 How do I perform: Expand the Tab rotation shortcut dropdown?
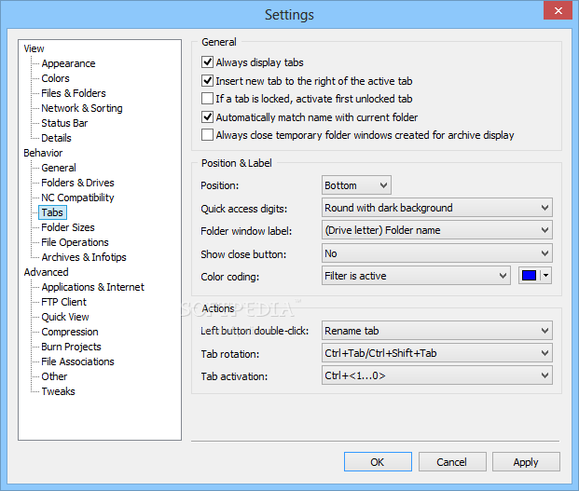pyautogui.click(x=437, y=353)
